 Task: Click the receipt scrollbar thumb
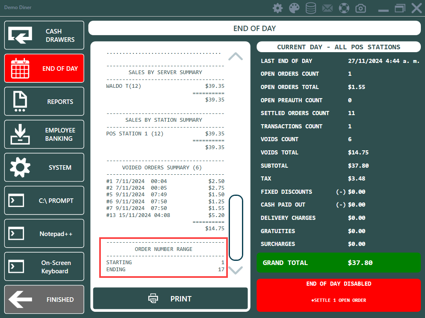pos(236,228)
